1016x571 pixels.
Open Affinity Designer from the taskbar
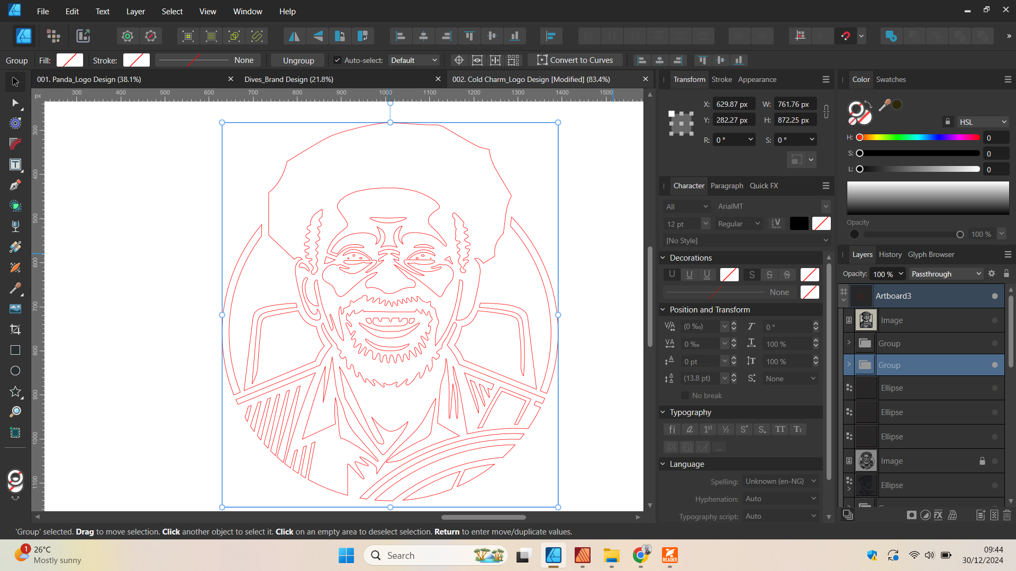pos(553,555)
